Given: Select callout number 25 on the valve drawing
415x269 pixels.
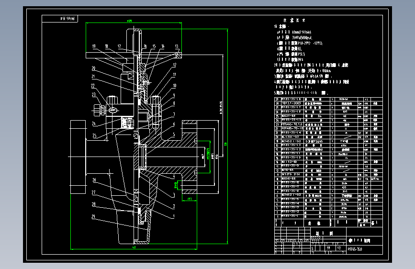Looking at the screenshot, I should pos(94,135).
